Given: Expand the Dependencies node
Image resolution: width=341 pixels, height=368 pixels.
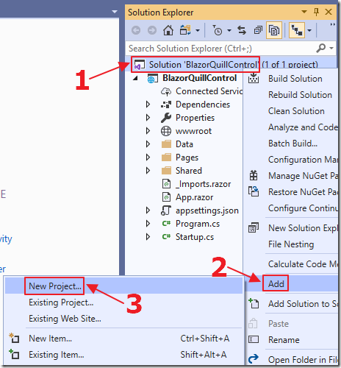Looking at the screenshot, I should click(x=148, y=105).
